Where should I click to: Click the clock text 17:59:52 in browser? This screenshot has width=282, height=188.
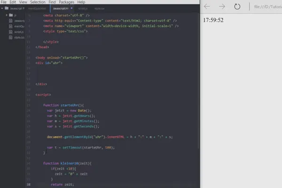[x=213, y=20]
